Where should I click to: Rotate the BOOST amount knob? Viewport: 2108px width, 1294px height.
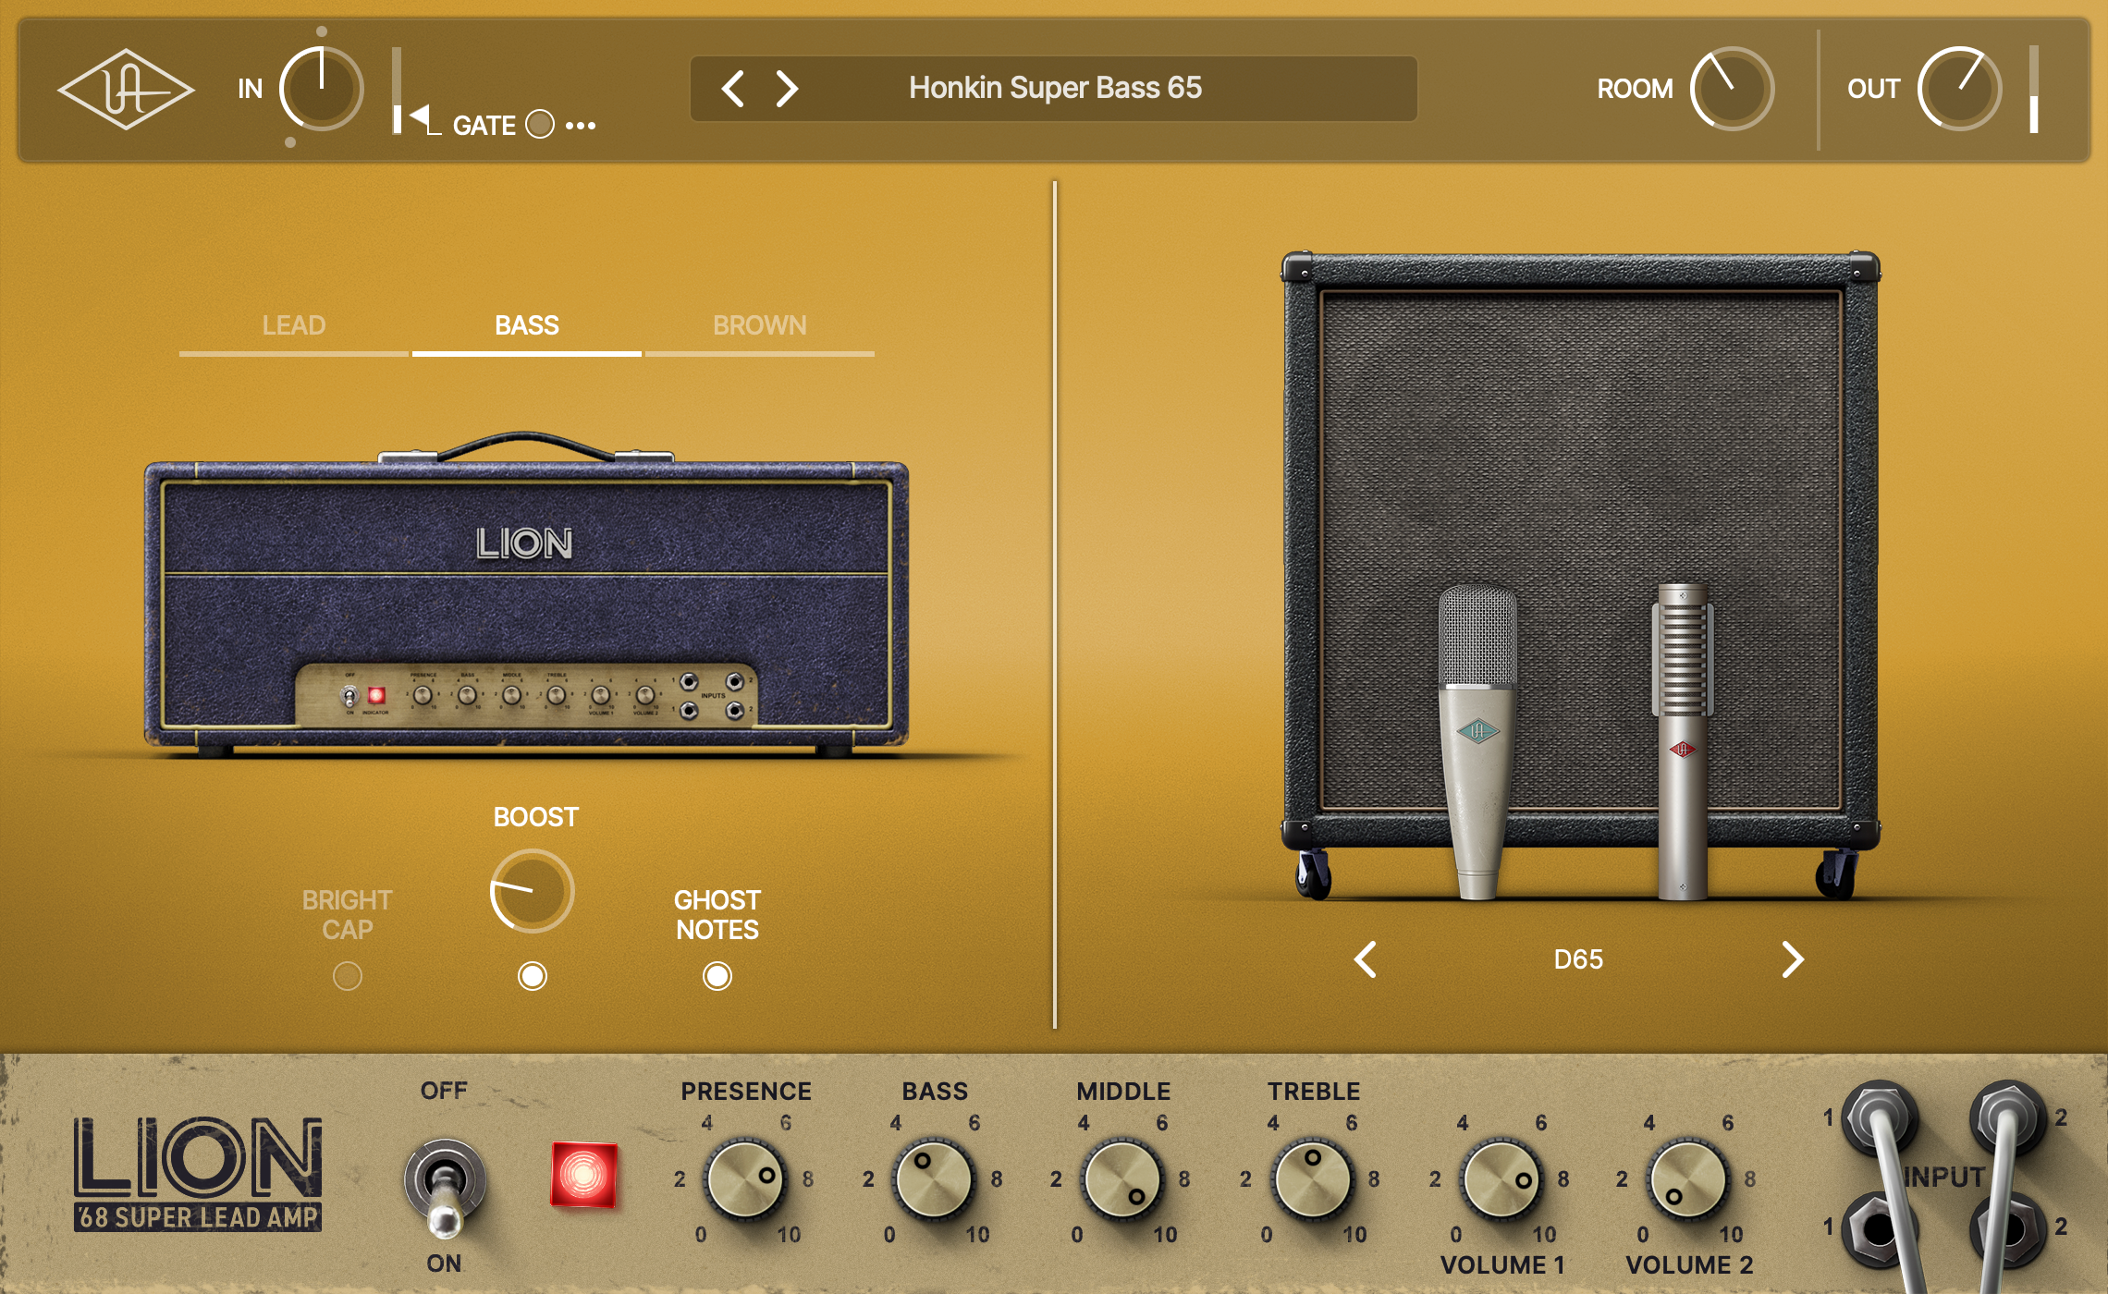[534, 892]
